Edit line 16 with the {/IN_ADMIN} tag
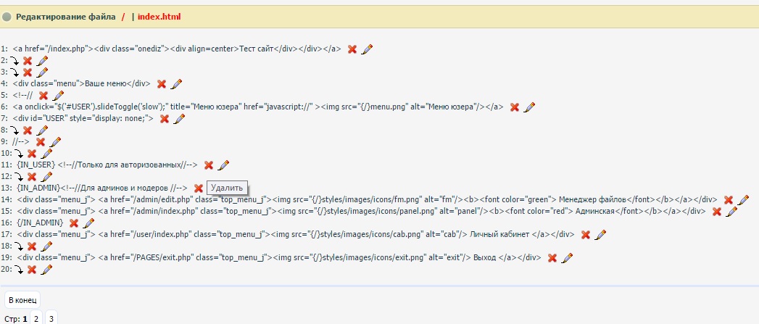This screenshot has height=324, width=759. (88, 223)
